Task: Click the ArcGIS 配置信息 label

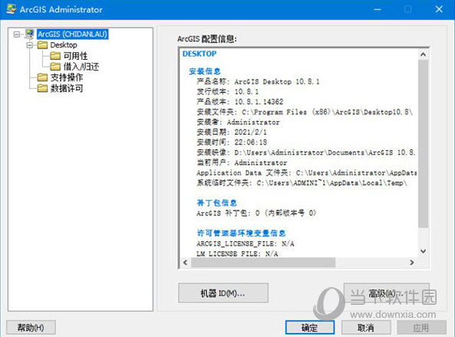Action: pos(207,38)
